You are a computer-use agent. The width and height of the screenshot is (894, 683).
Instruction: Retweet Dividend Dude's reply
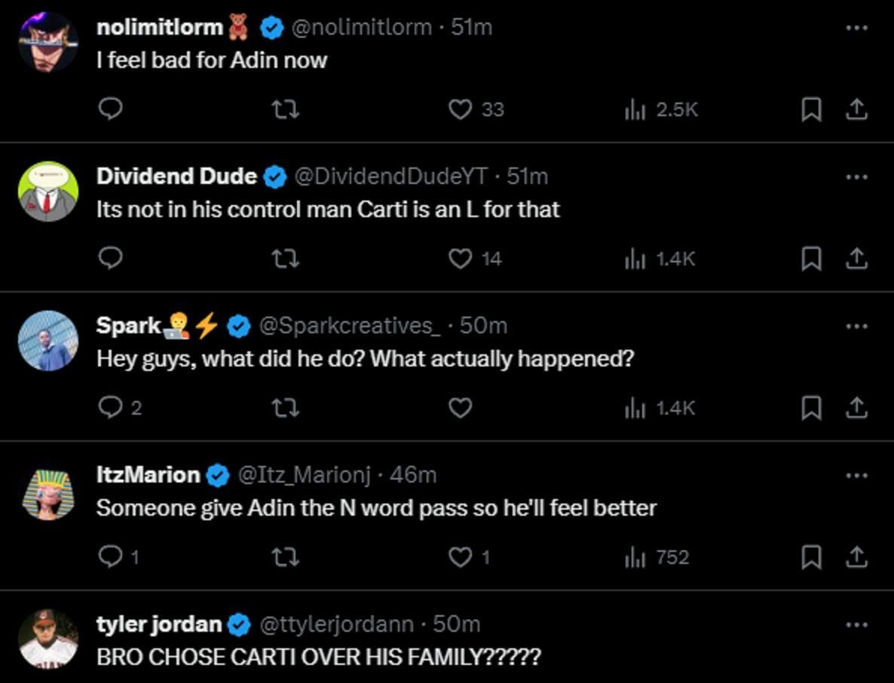pos(286,258)
